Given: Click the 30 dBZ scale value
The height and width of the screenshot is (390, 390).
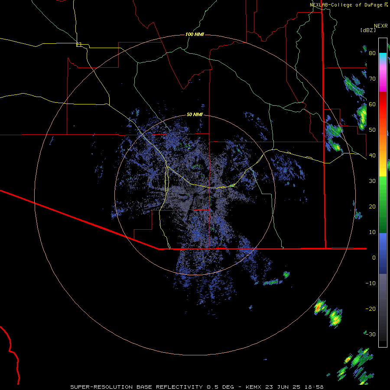Looking at the screenshot, I should (372, 181).
